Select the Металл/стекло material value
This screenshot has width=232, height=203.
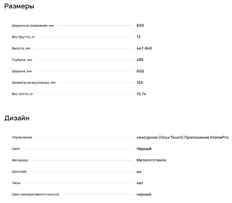pyautogui.click(x=151, y=160)
